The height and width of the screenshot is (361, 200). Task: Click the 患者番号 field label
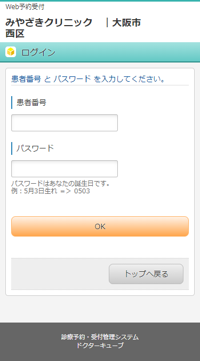(x=31, y=103)
